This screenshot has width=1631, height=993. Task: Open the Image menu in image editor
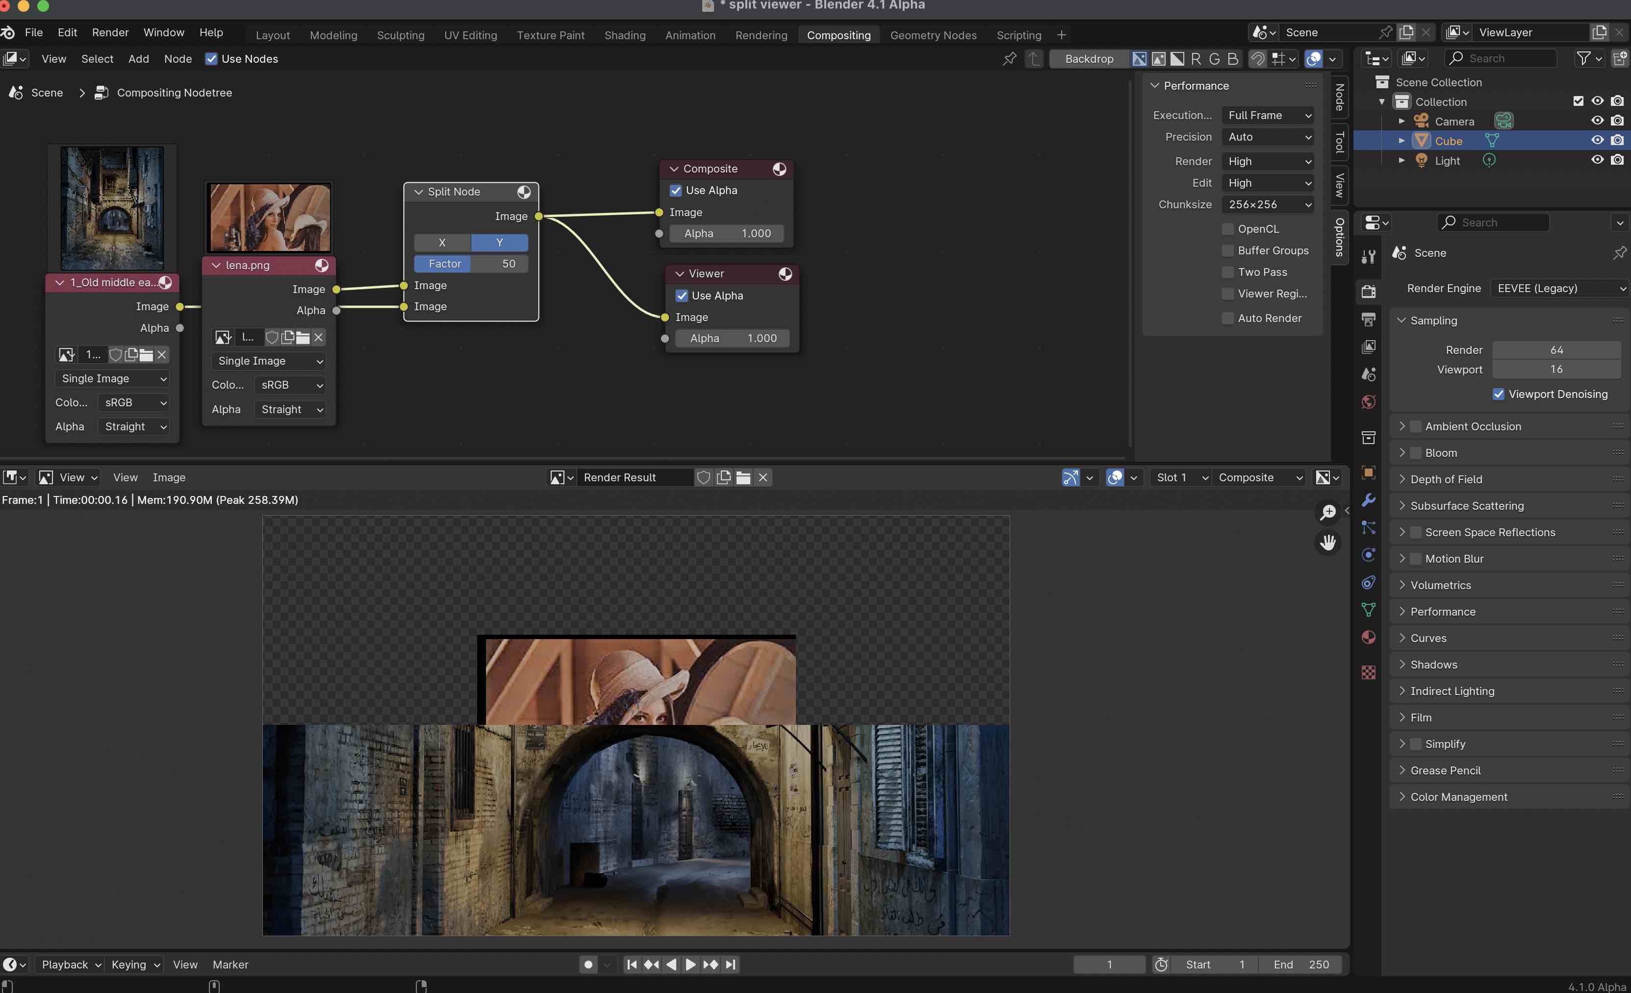tap(169, 477)
